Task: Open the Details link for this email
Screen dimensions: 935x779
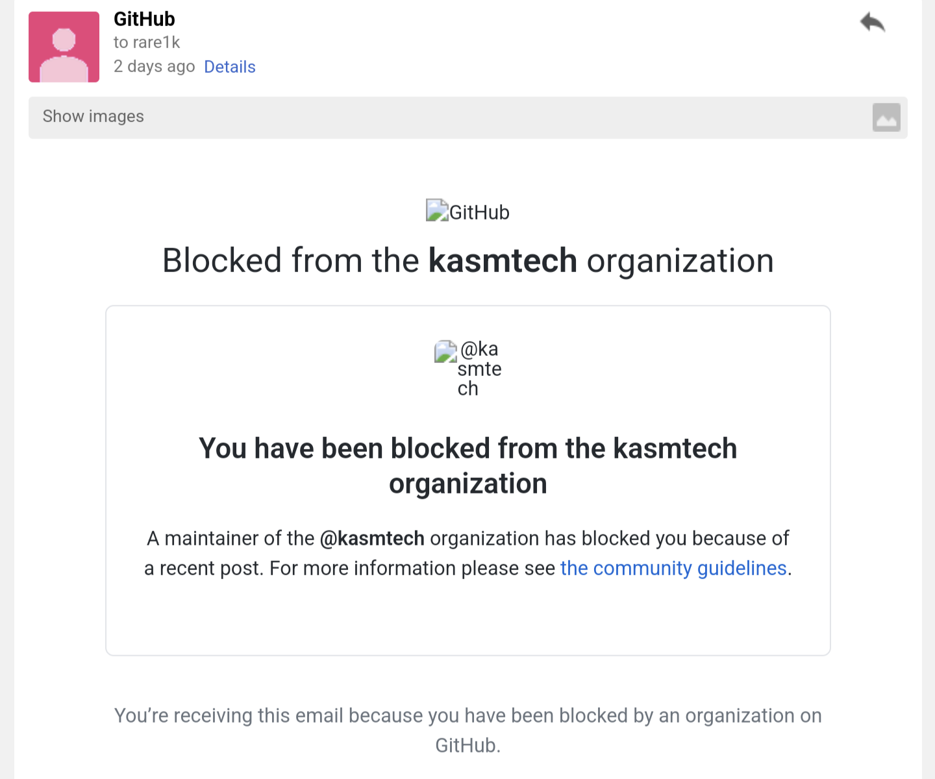Action: click(x=229, y=67)
